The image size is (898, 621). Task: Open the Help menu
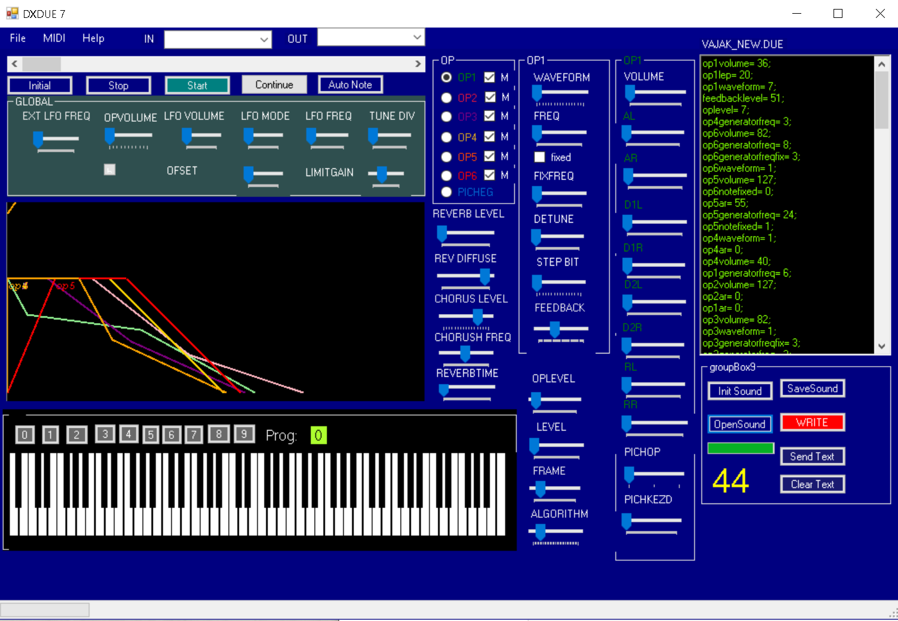tap(93, 38)
